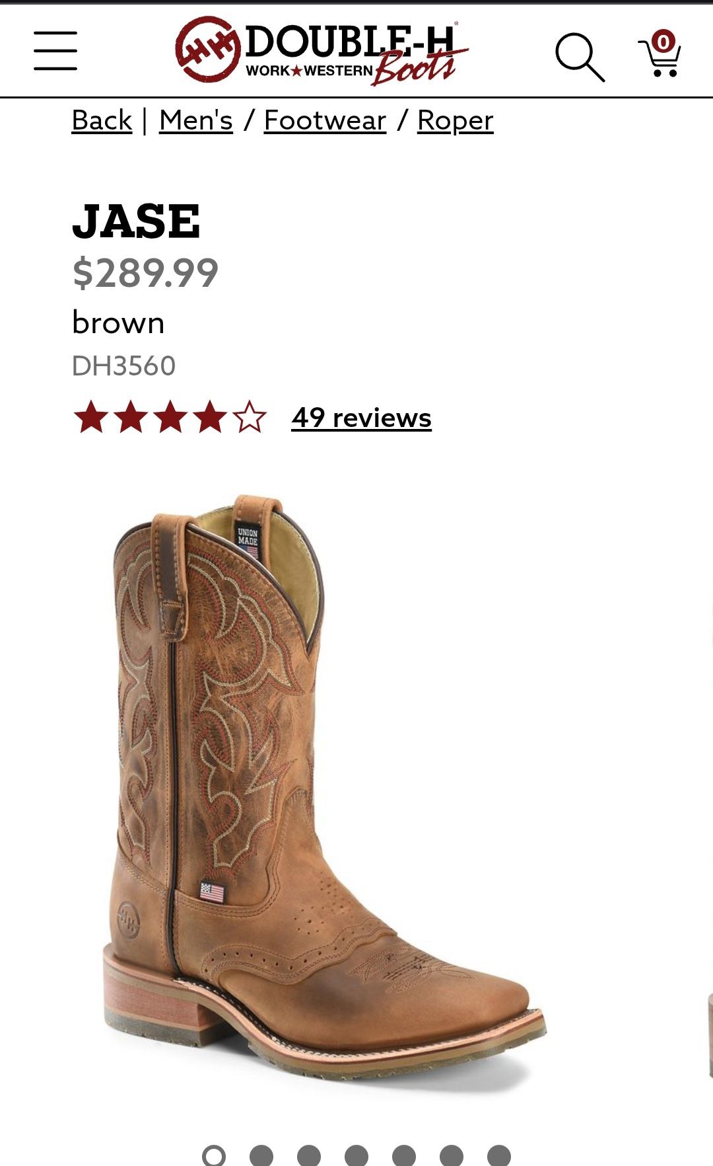Click the first rating star
Image resolution: width=713 pixels, height=1166 pixels.
coord(91,417)
